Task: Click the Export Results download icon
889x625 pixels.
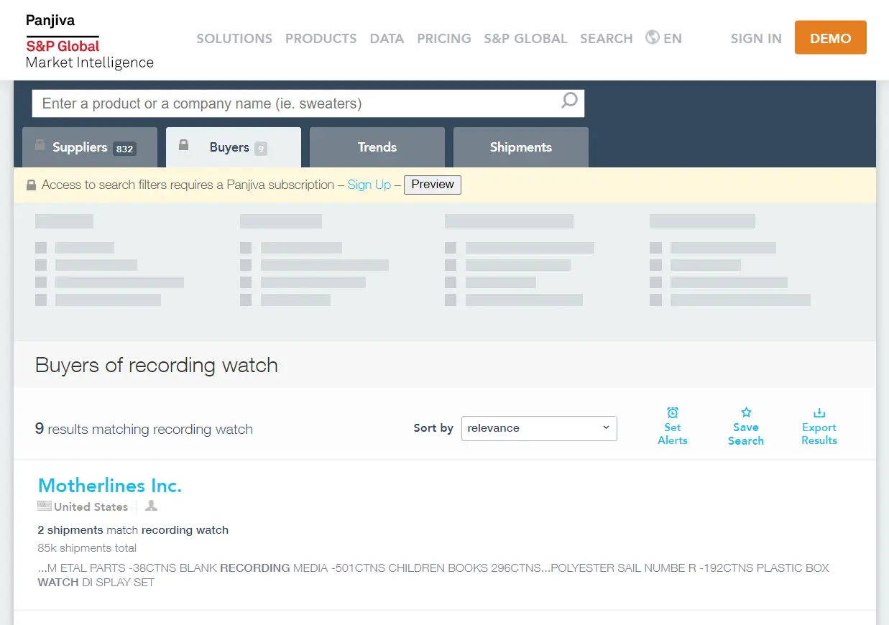Action: [x=819, y=412]
